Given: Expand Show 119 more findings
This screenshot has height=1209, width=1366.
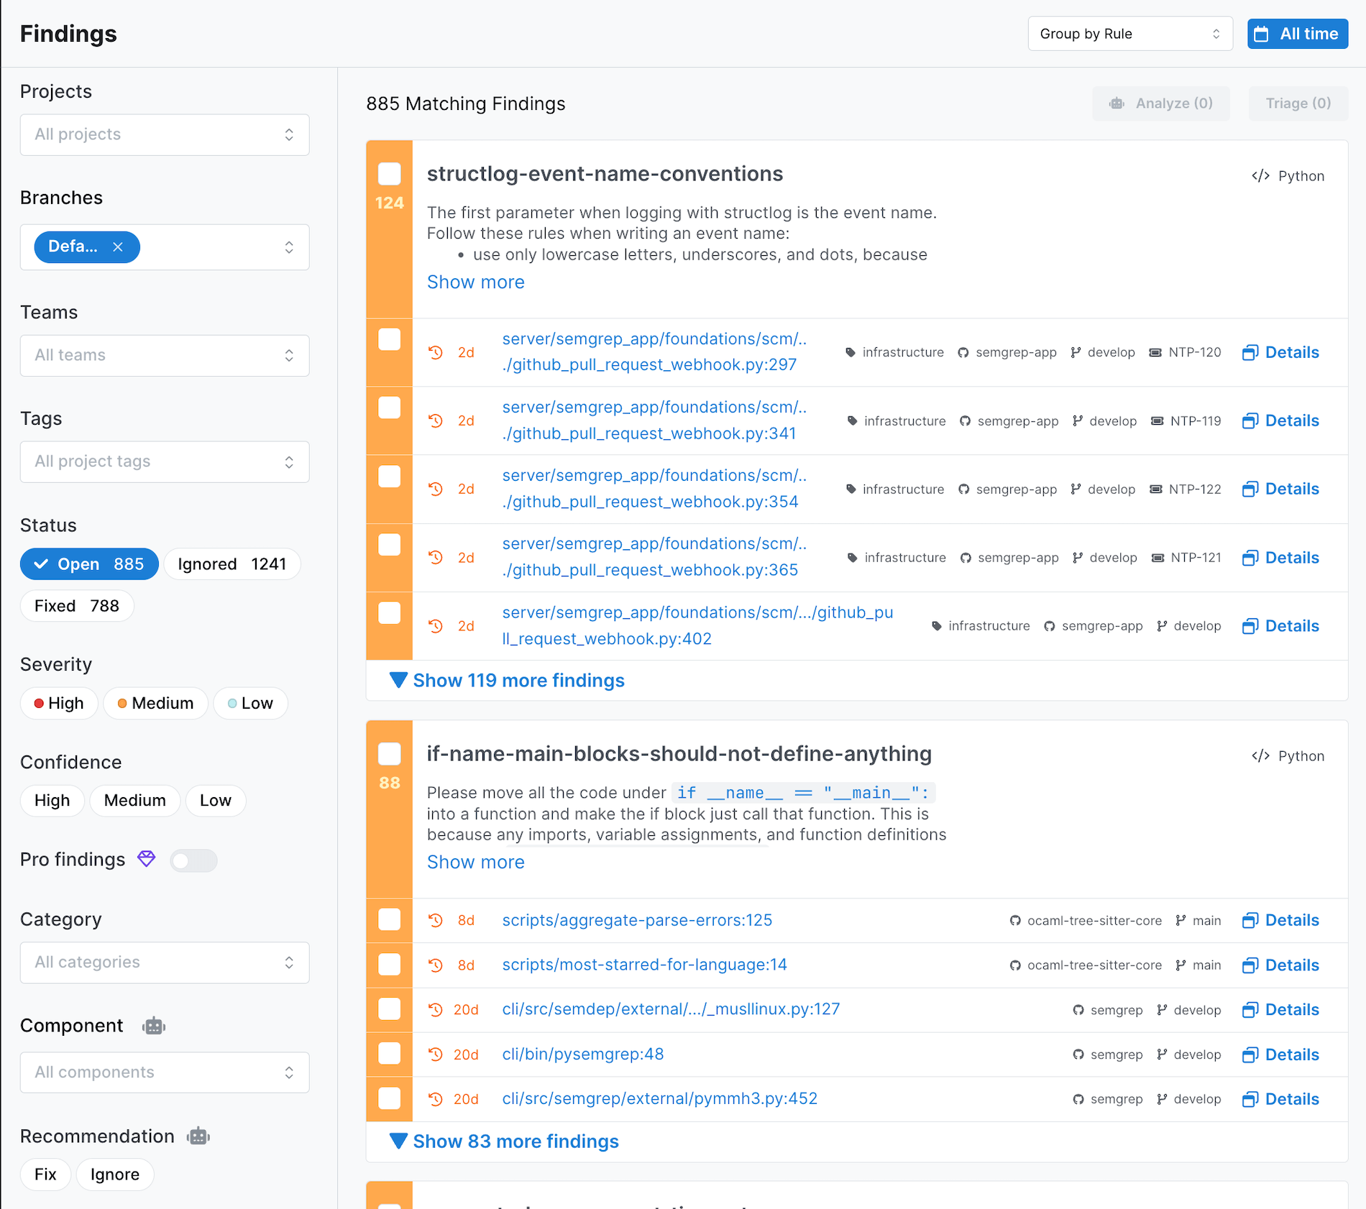Looking at the screenshot, I should point(518,681).
